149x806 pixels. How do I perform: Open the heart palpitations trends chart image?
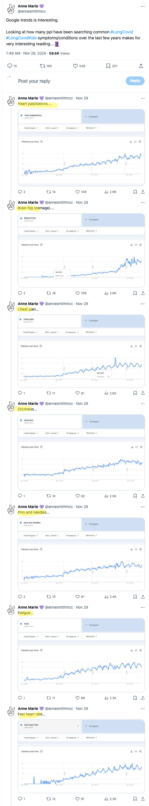(81, 148)
